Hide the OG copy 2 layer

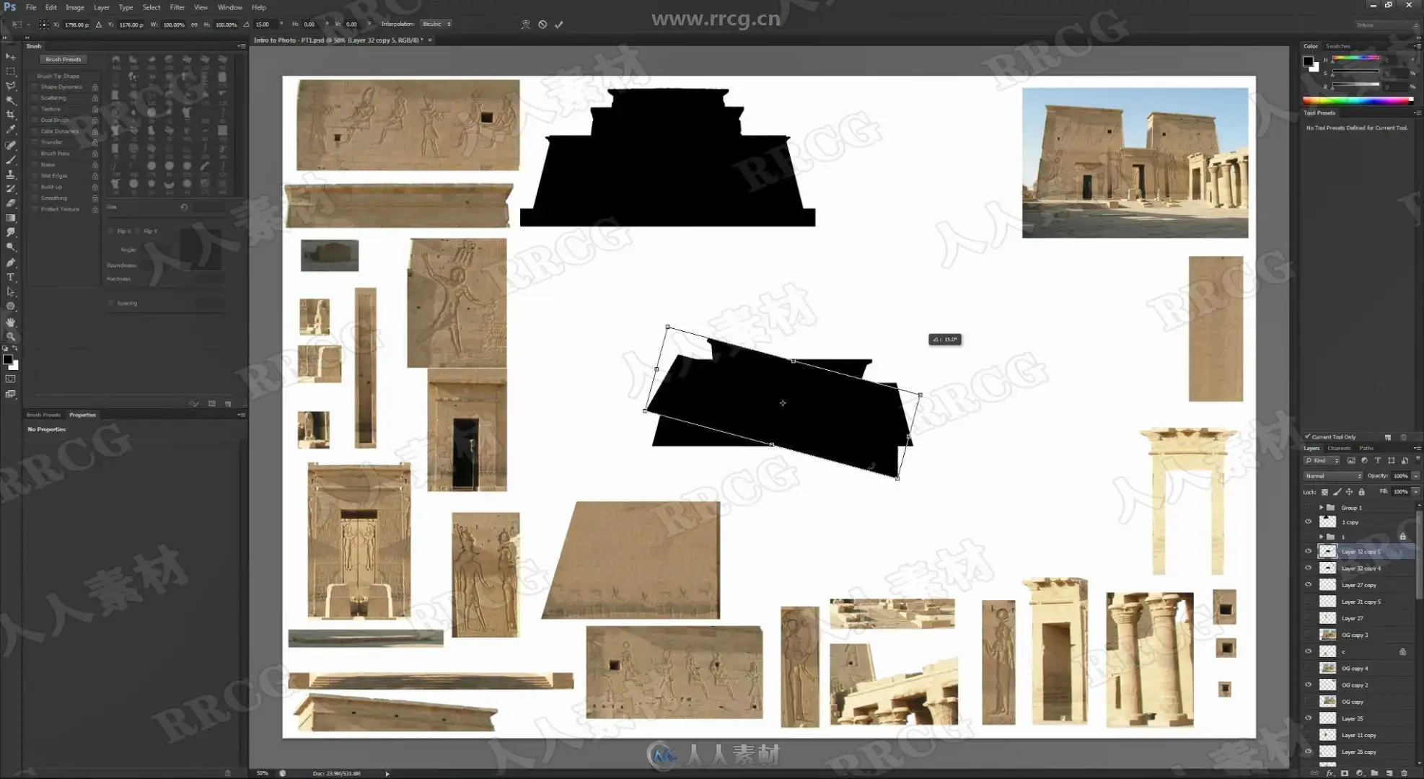[x=1308, y=685]
